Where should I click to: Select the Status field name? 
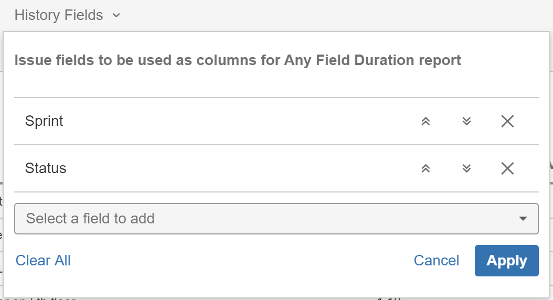click(x=46, y=168)
